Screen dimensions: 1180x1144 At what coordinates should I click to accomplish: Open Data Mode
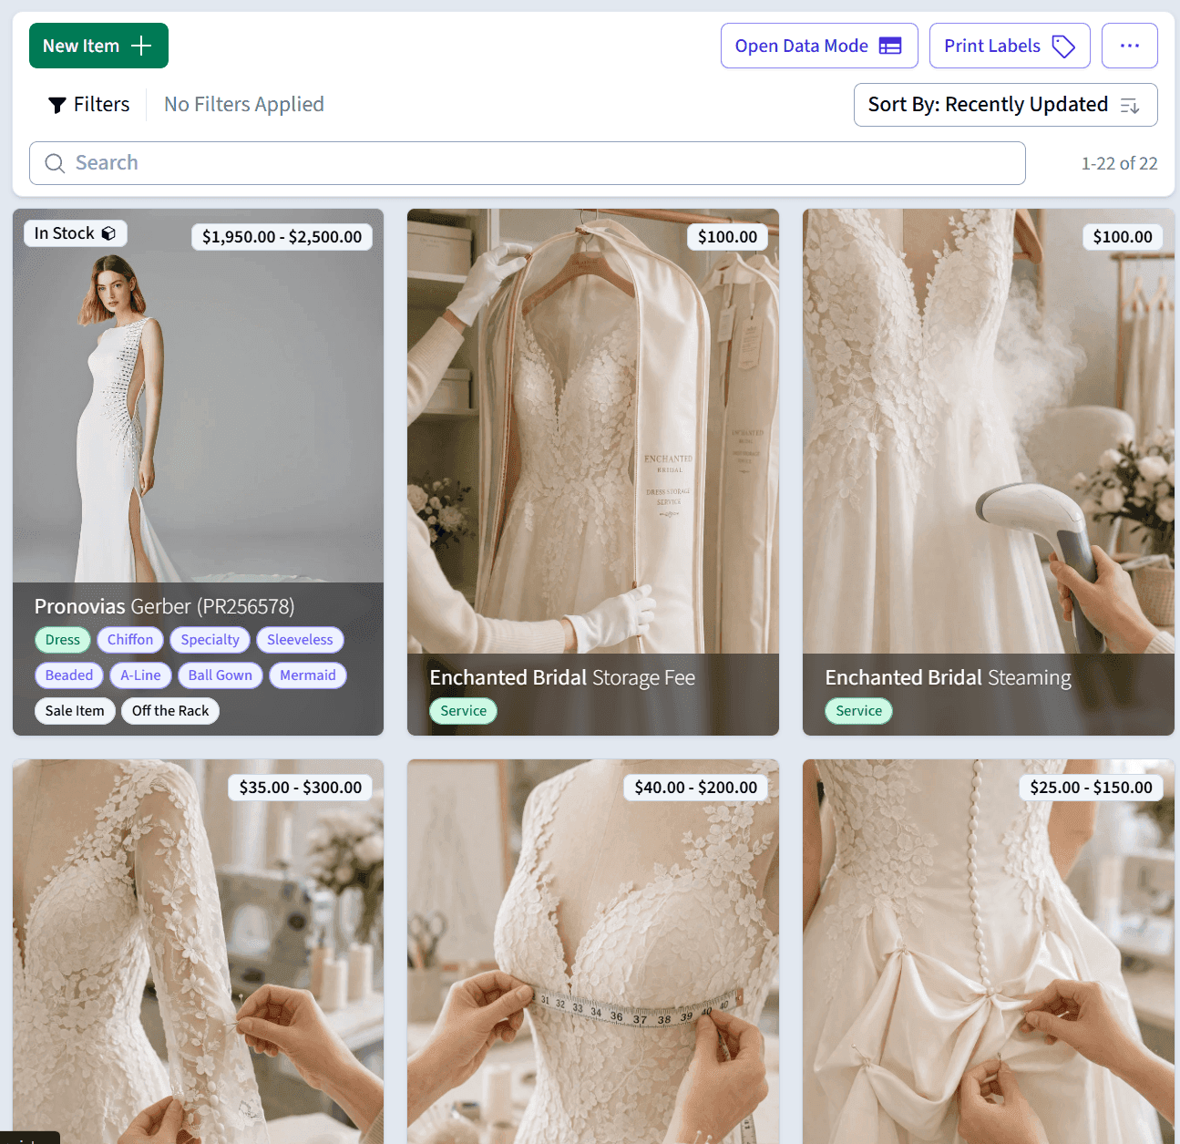click(x=819, y=46)
